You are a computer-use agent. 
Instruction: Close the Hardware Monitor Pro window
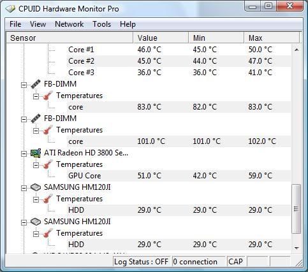point(290,6)
